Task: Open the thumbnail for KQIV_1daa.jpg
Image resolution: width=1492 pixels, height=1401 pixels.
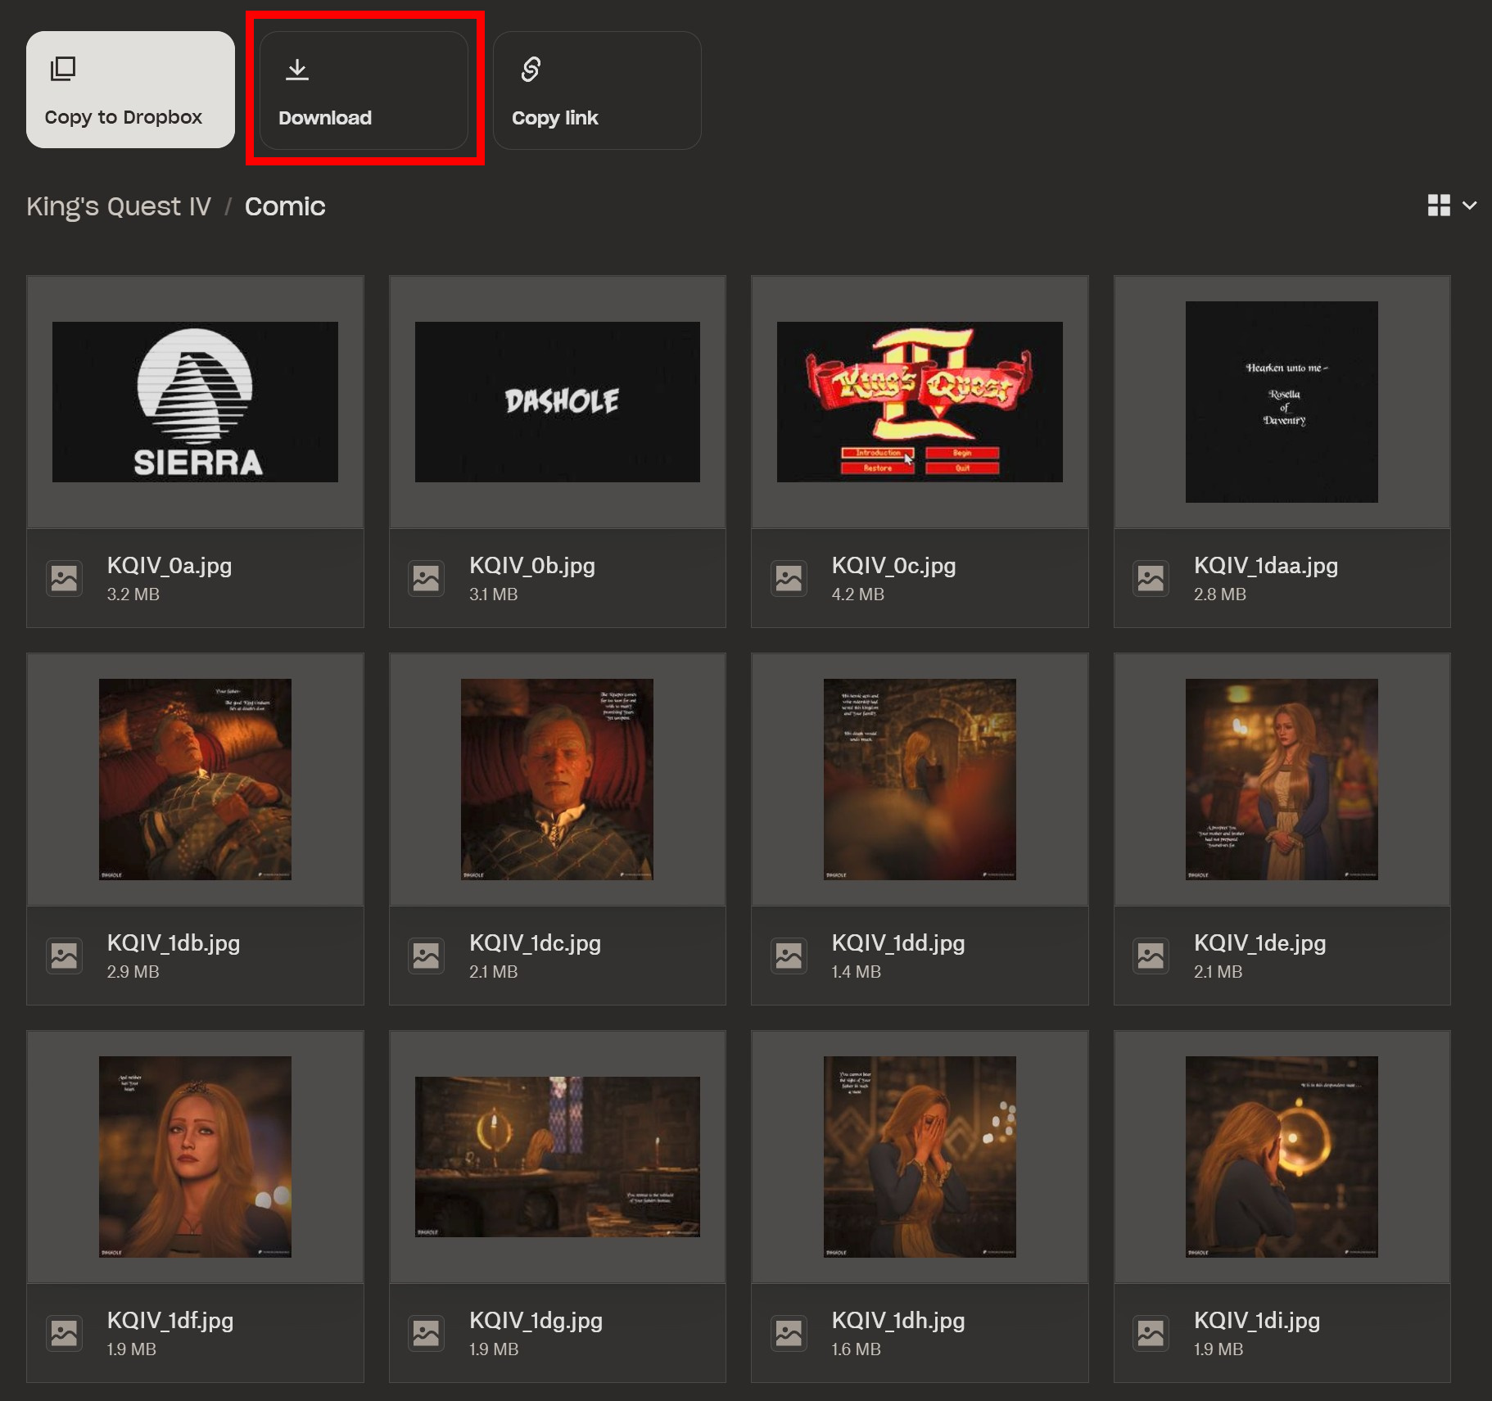Action: (x=1282, y=402)
